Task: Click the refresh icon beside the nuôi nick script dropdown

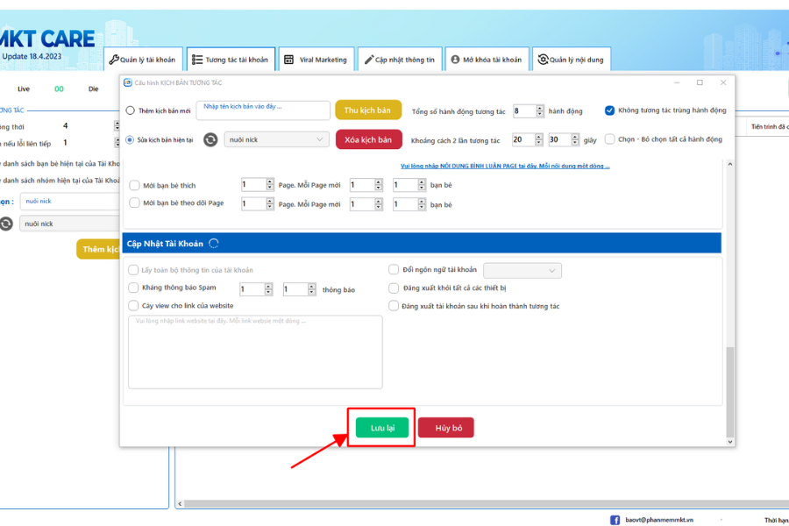Action: click(210, 139)
